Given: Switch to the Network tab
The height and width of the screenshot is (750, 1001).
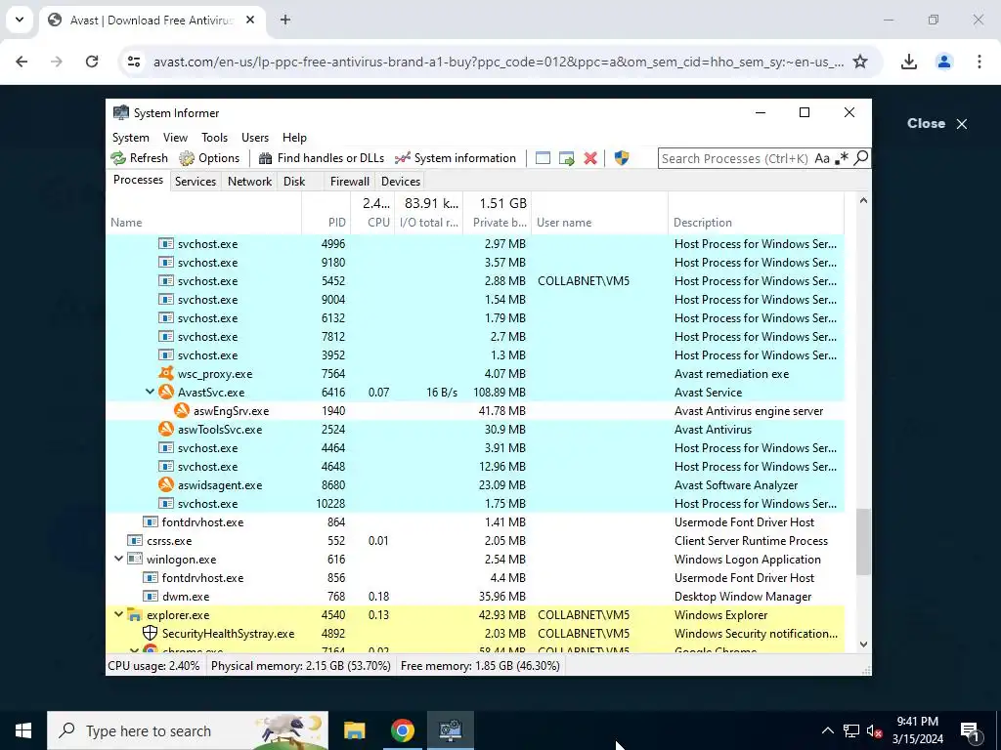Looking at the screenshot, I should coord(249,181).
